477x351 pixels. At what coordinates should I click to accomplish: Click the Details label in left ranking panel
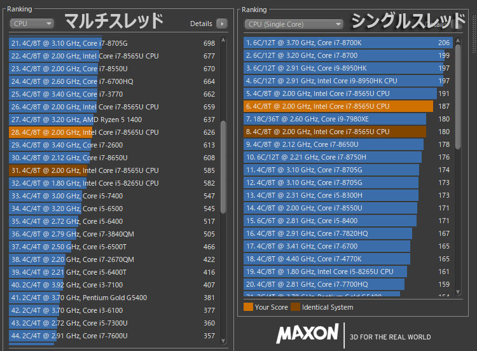point(201,24)
